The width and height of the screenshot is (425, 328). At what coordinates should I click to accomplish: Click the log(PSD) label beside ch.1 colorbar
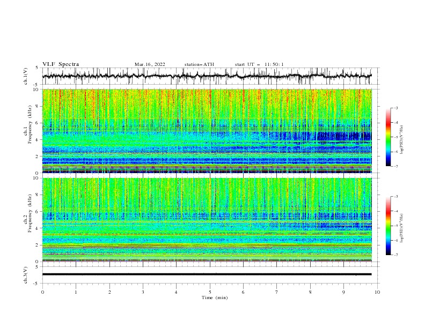point(402,140)
